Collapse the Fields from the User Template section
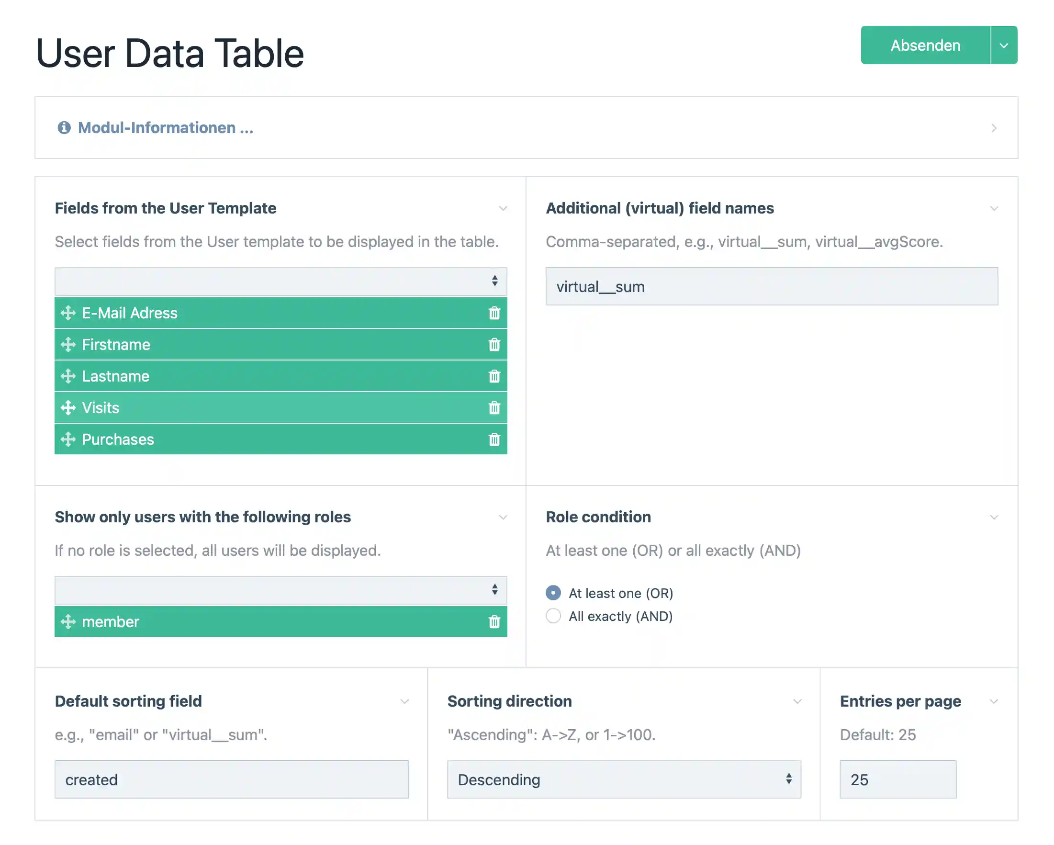 coord(504,208)
